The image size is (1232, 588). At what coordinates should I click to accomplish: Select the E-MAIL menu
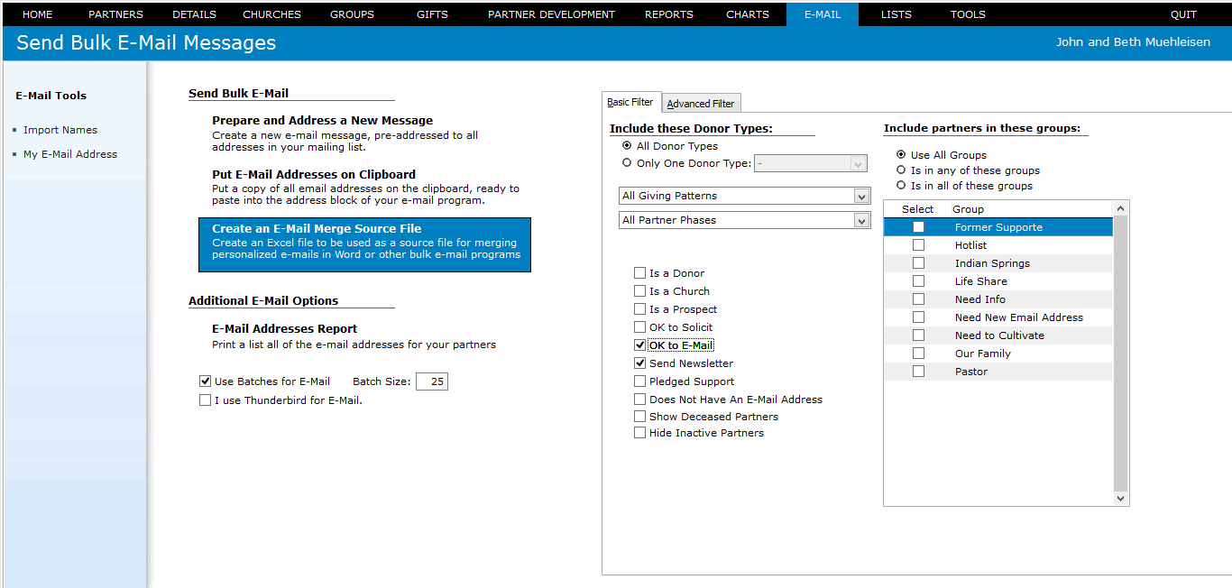(822, 14)
